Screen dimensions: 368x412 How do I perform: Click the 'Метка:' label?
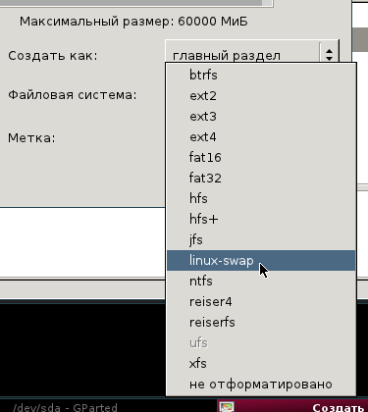(x=31, y=138)
